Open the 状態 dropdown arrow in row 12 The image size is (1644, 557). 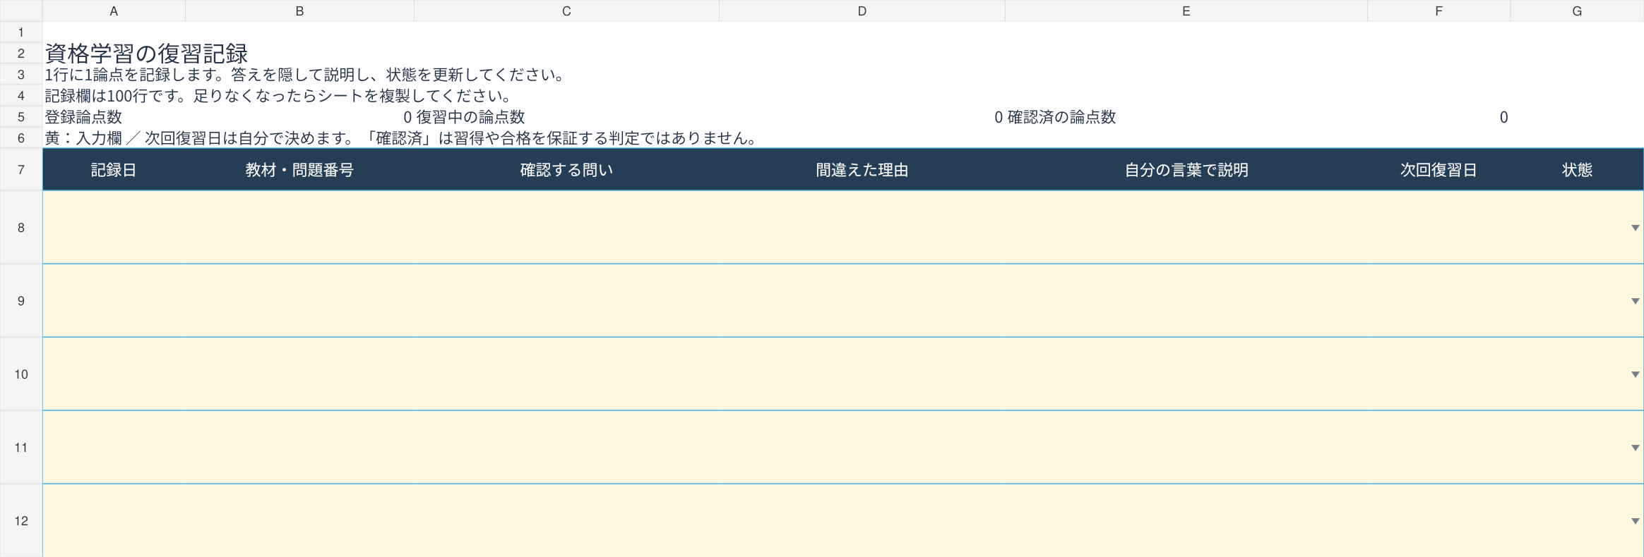tap(1635, 521)
